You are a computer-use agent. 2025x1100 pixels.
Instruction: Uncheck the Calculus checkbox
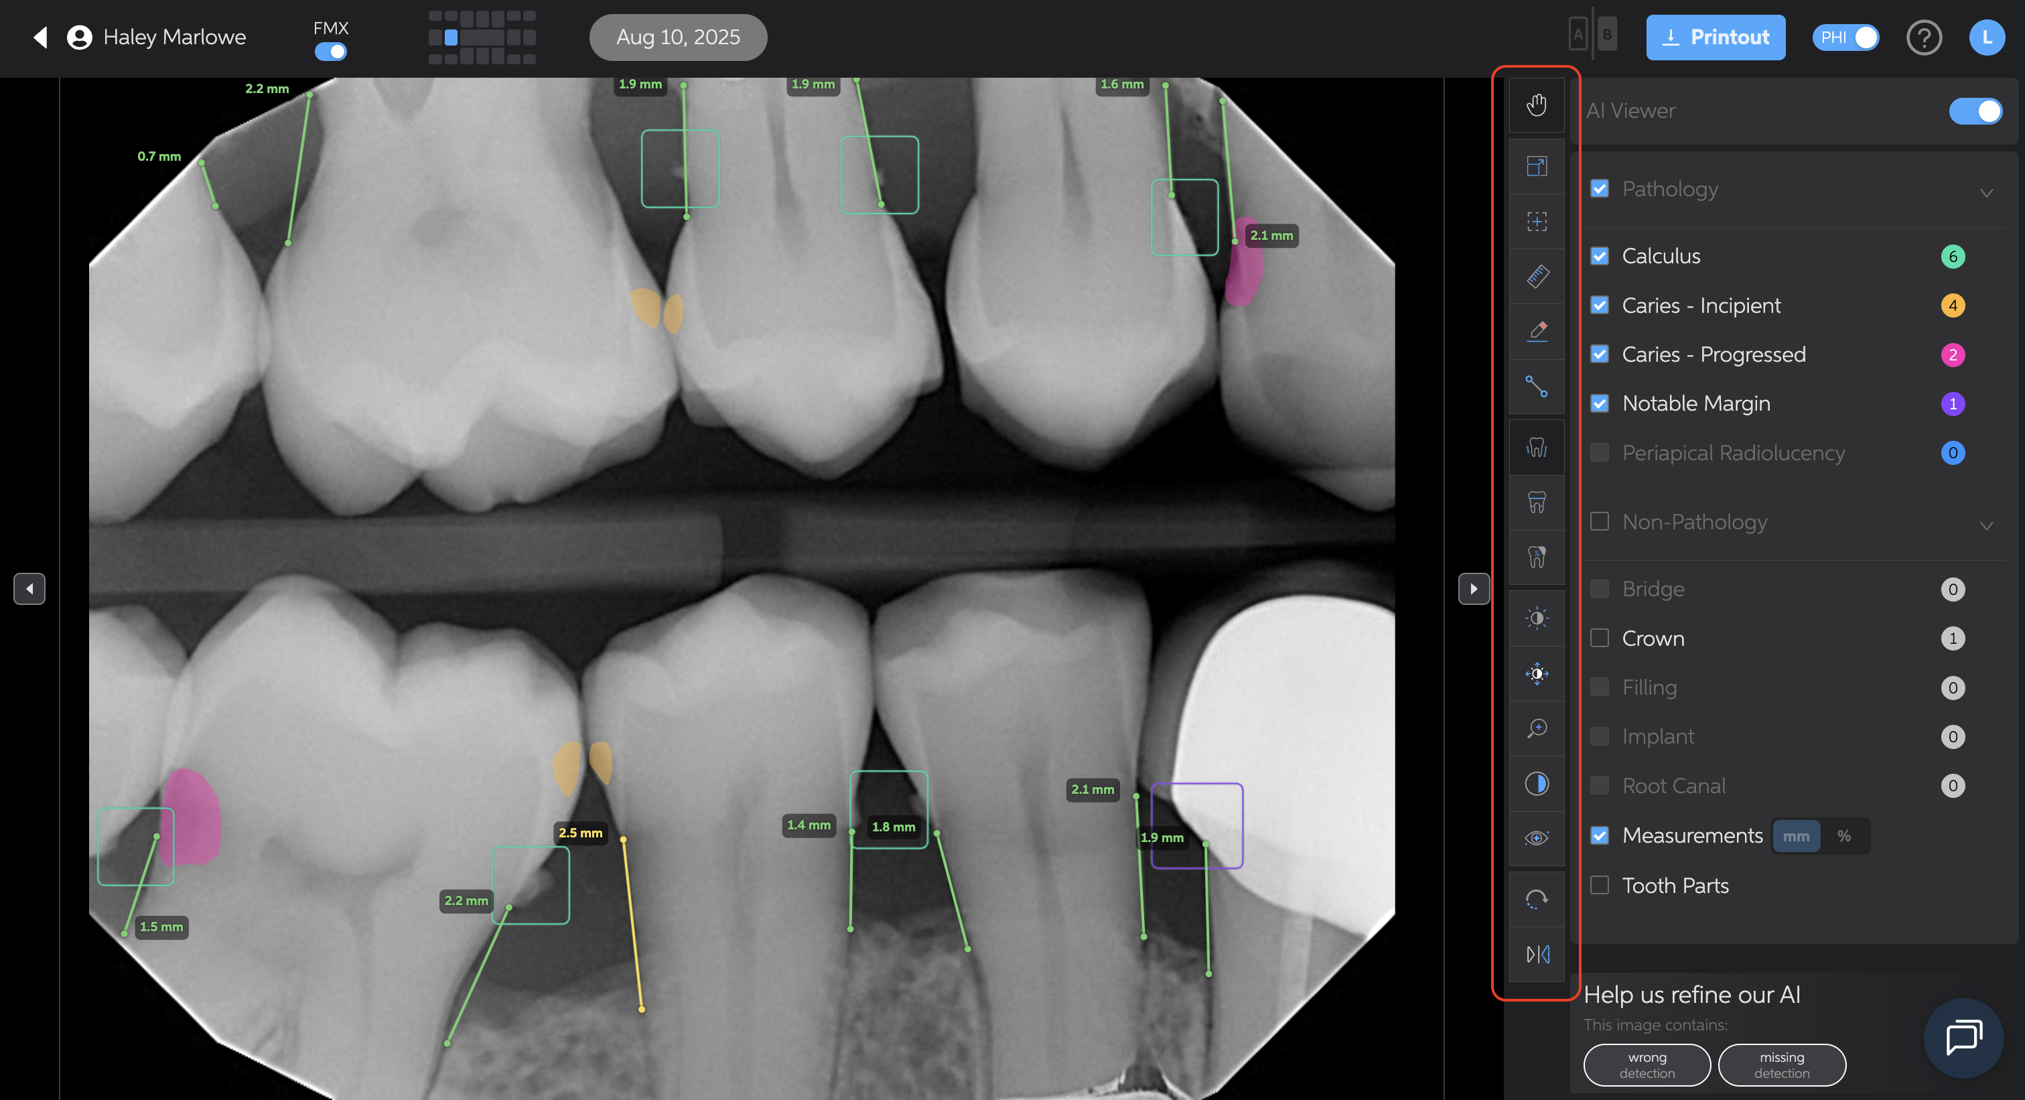click(1599, 257)
